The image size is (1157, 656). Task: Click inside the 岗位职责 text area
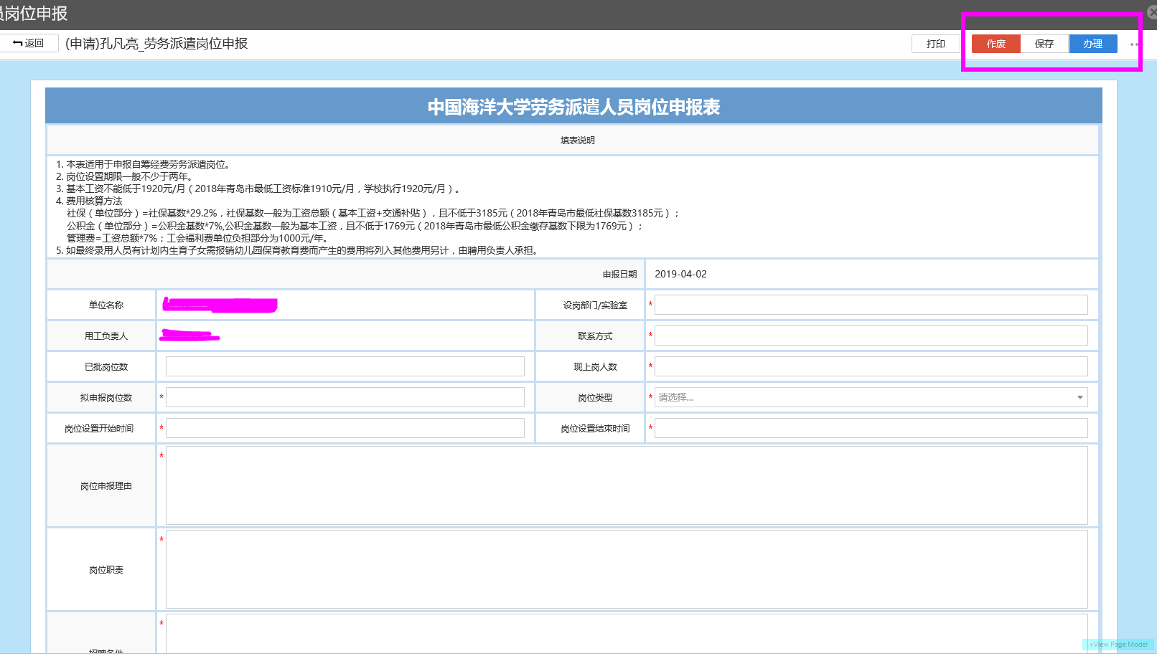click(626, 570)
